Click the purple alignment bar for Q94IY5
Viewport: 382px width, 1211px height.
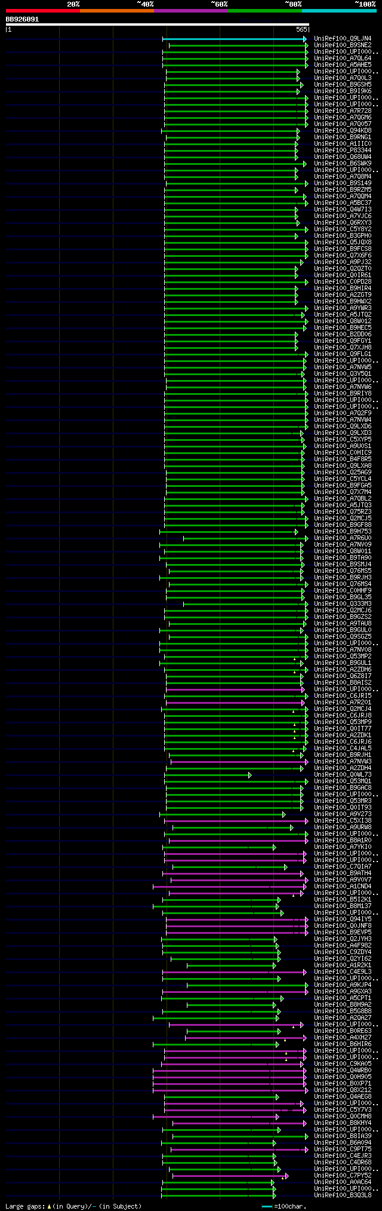[x=236, y=919]
